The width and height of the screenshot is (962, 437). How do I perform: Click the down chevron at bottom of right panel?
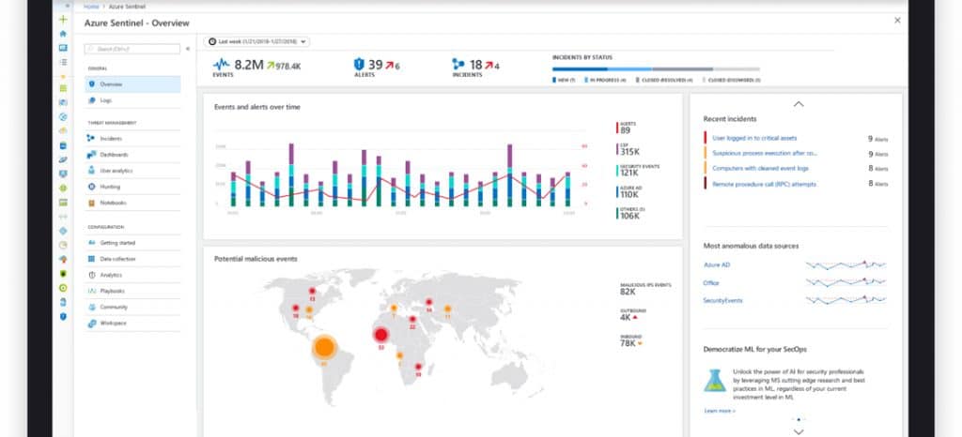pyautogui.click(x=799, y=431)
